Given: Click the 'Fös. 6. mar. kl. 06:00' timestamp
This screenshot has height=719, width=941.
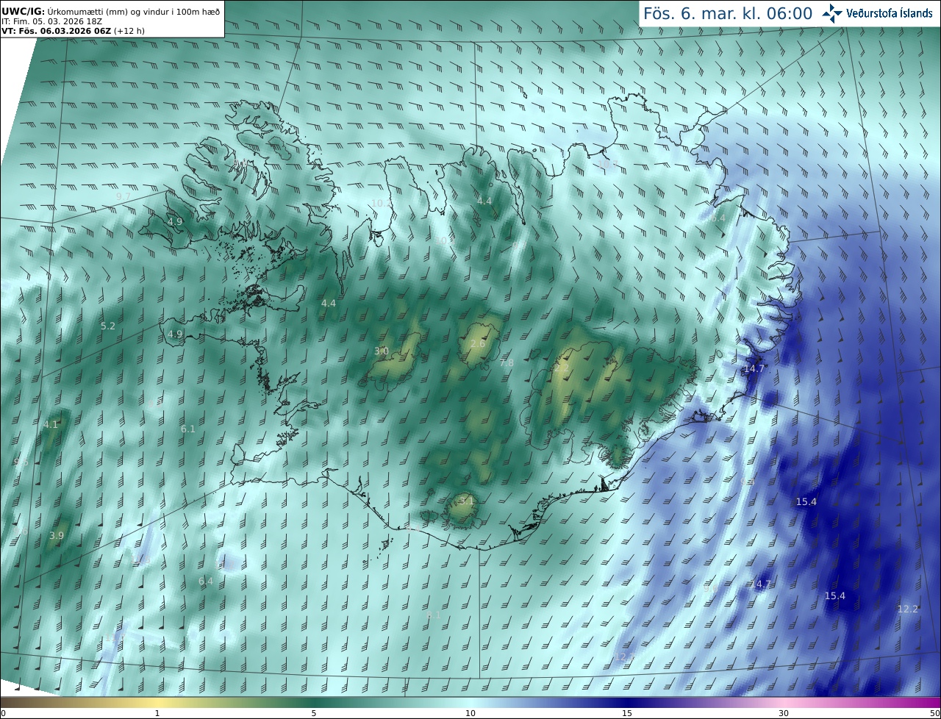Looking at the screenshot, I should (728, 13).
